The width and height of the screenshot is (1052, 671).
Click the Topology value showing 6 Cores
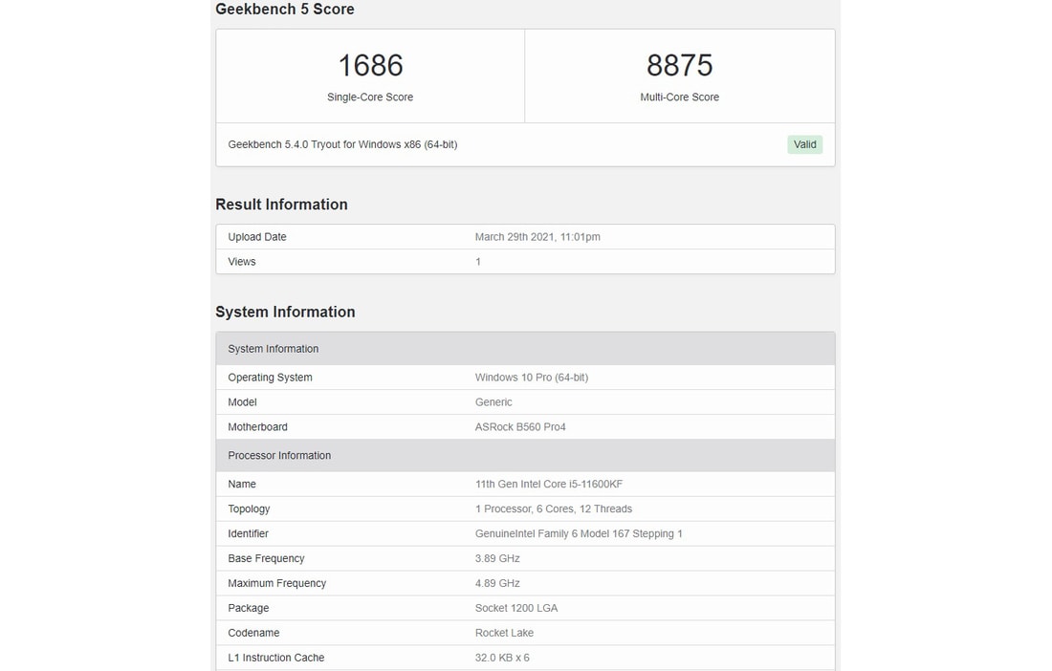pyautogui.click(x=554, y=509)
